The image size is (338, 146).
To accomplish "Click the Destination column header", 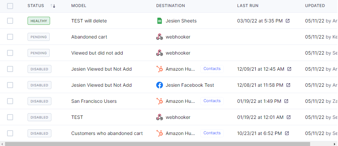I will click(170, 6).
